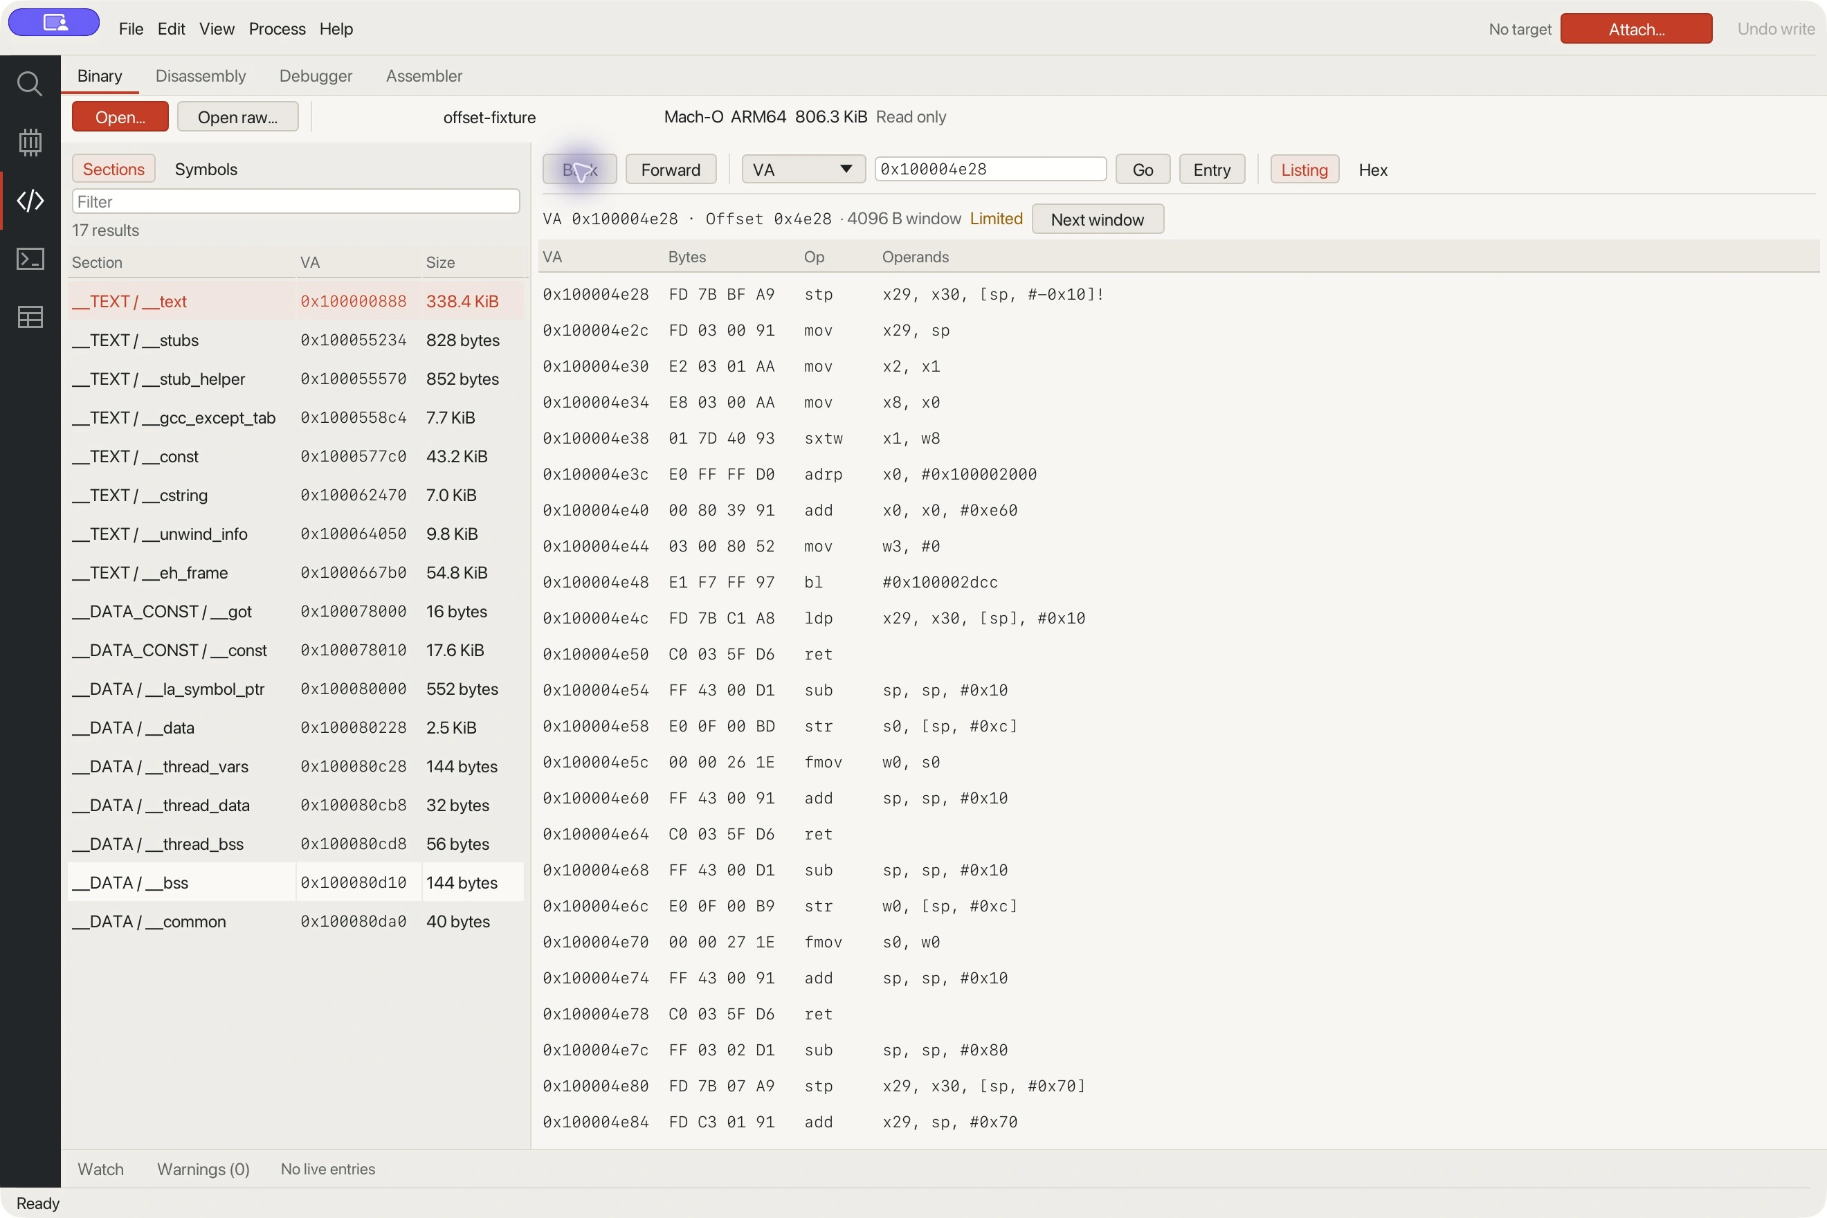
Task: Open the table view sidebar icon
Action: tap(30, 317)
